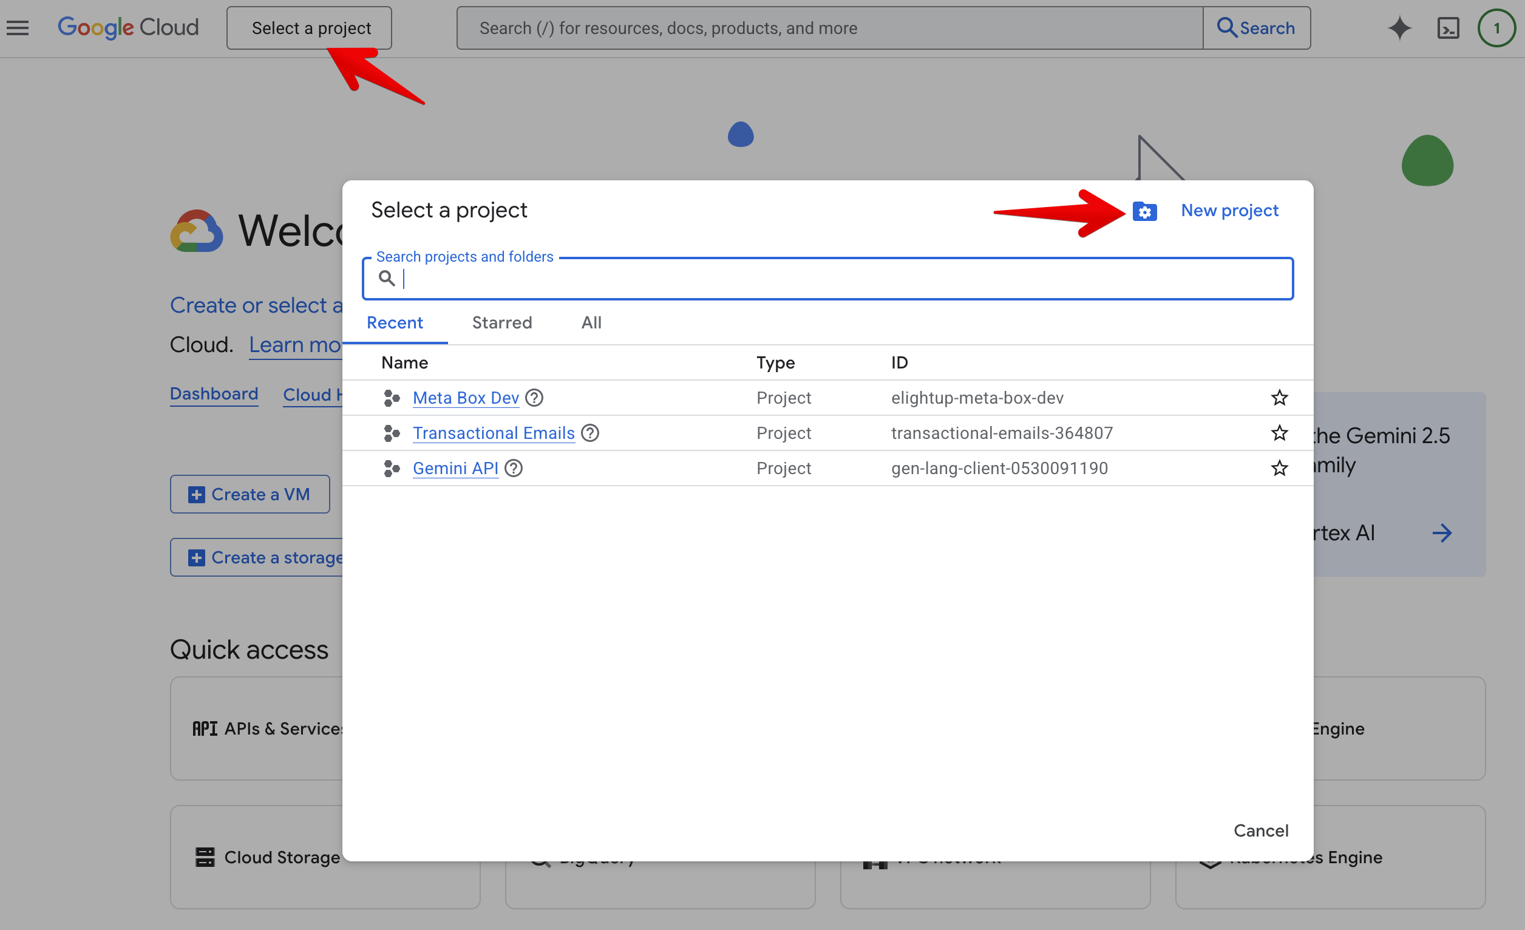The width and height of the screenshot is (1525, 930).
Task: Switch to the Starred tab
Action: coord(502,323)
